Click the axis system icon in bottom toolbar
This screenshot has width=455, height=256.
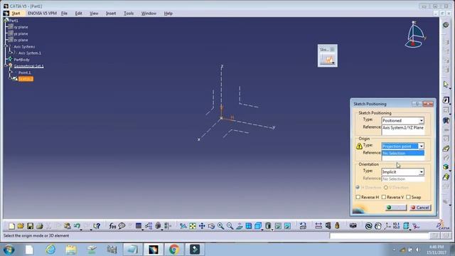tap(387, 226)
